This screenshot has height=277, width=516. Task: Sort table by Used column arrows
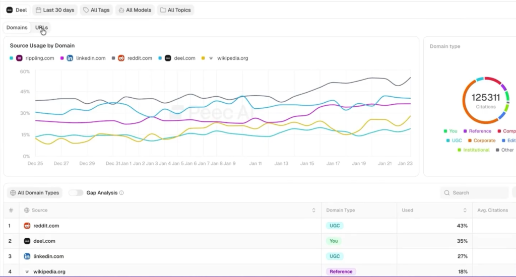coord(465,210)
